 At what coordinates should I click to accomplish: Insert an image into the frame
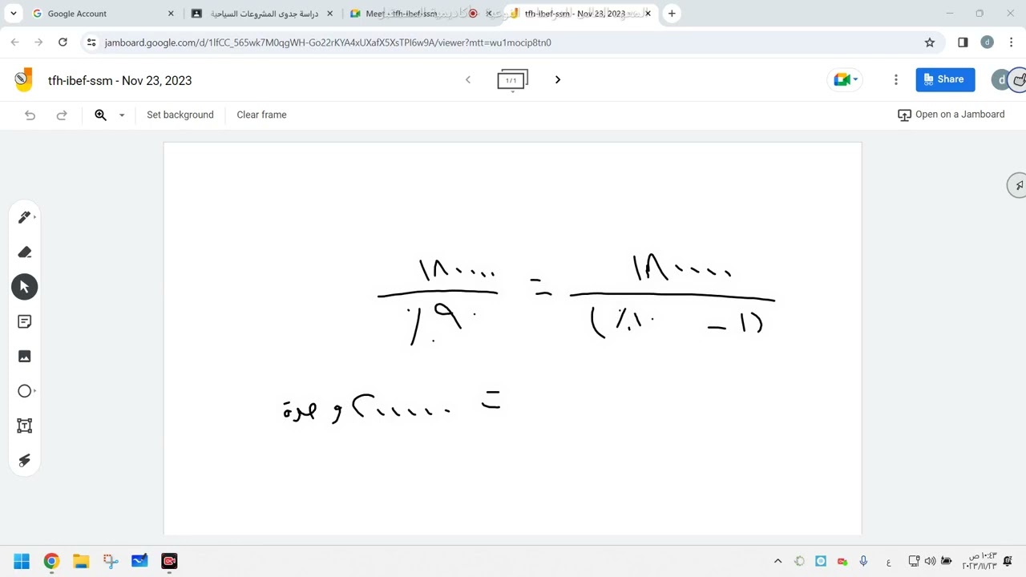tap(24, 357)
